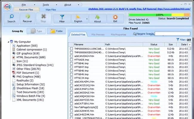Click the Exit toolbar button
This screenshot has height=119, width=194.
115,19
